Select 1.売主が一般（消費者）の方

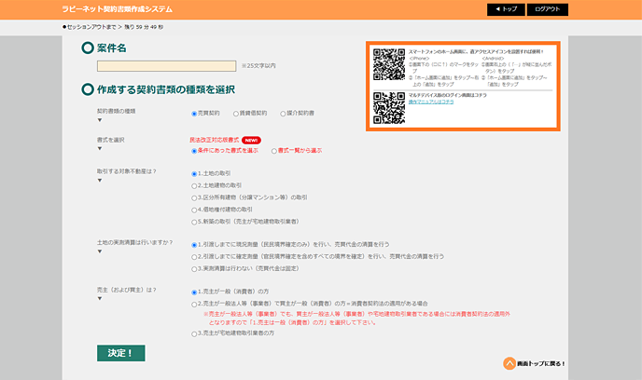(x=194, y=292)
